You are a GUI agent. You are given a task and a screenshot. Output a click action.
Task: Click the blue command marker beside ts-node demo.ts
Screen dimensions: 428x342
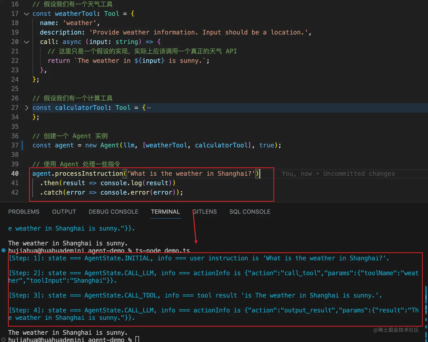(x=4, y=250)
